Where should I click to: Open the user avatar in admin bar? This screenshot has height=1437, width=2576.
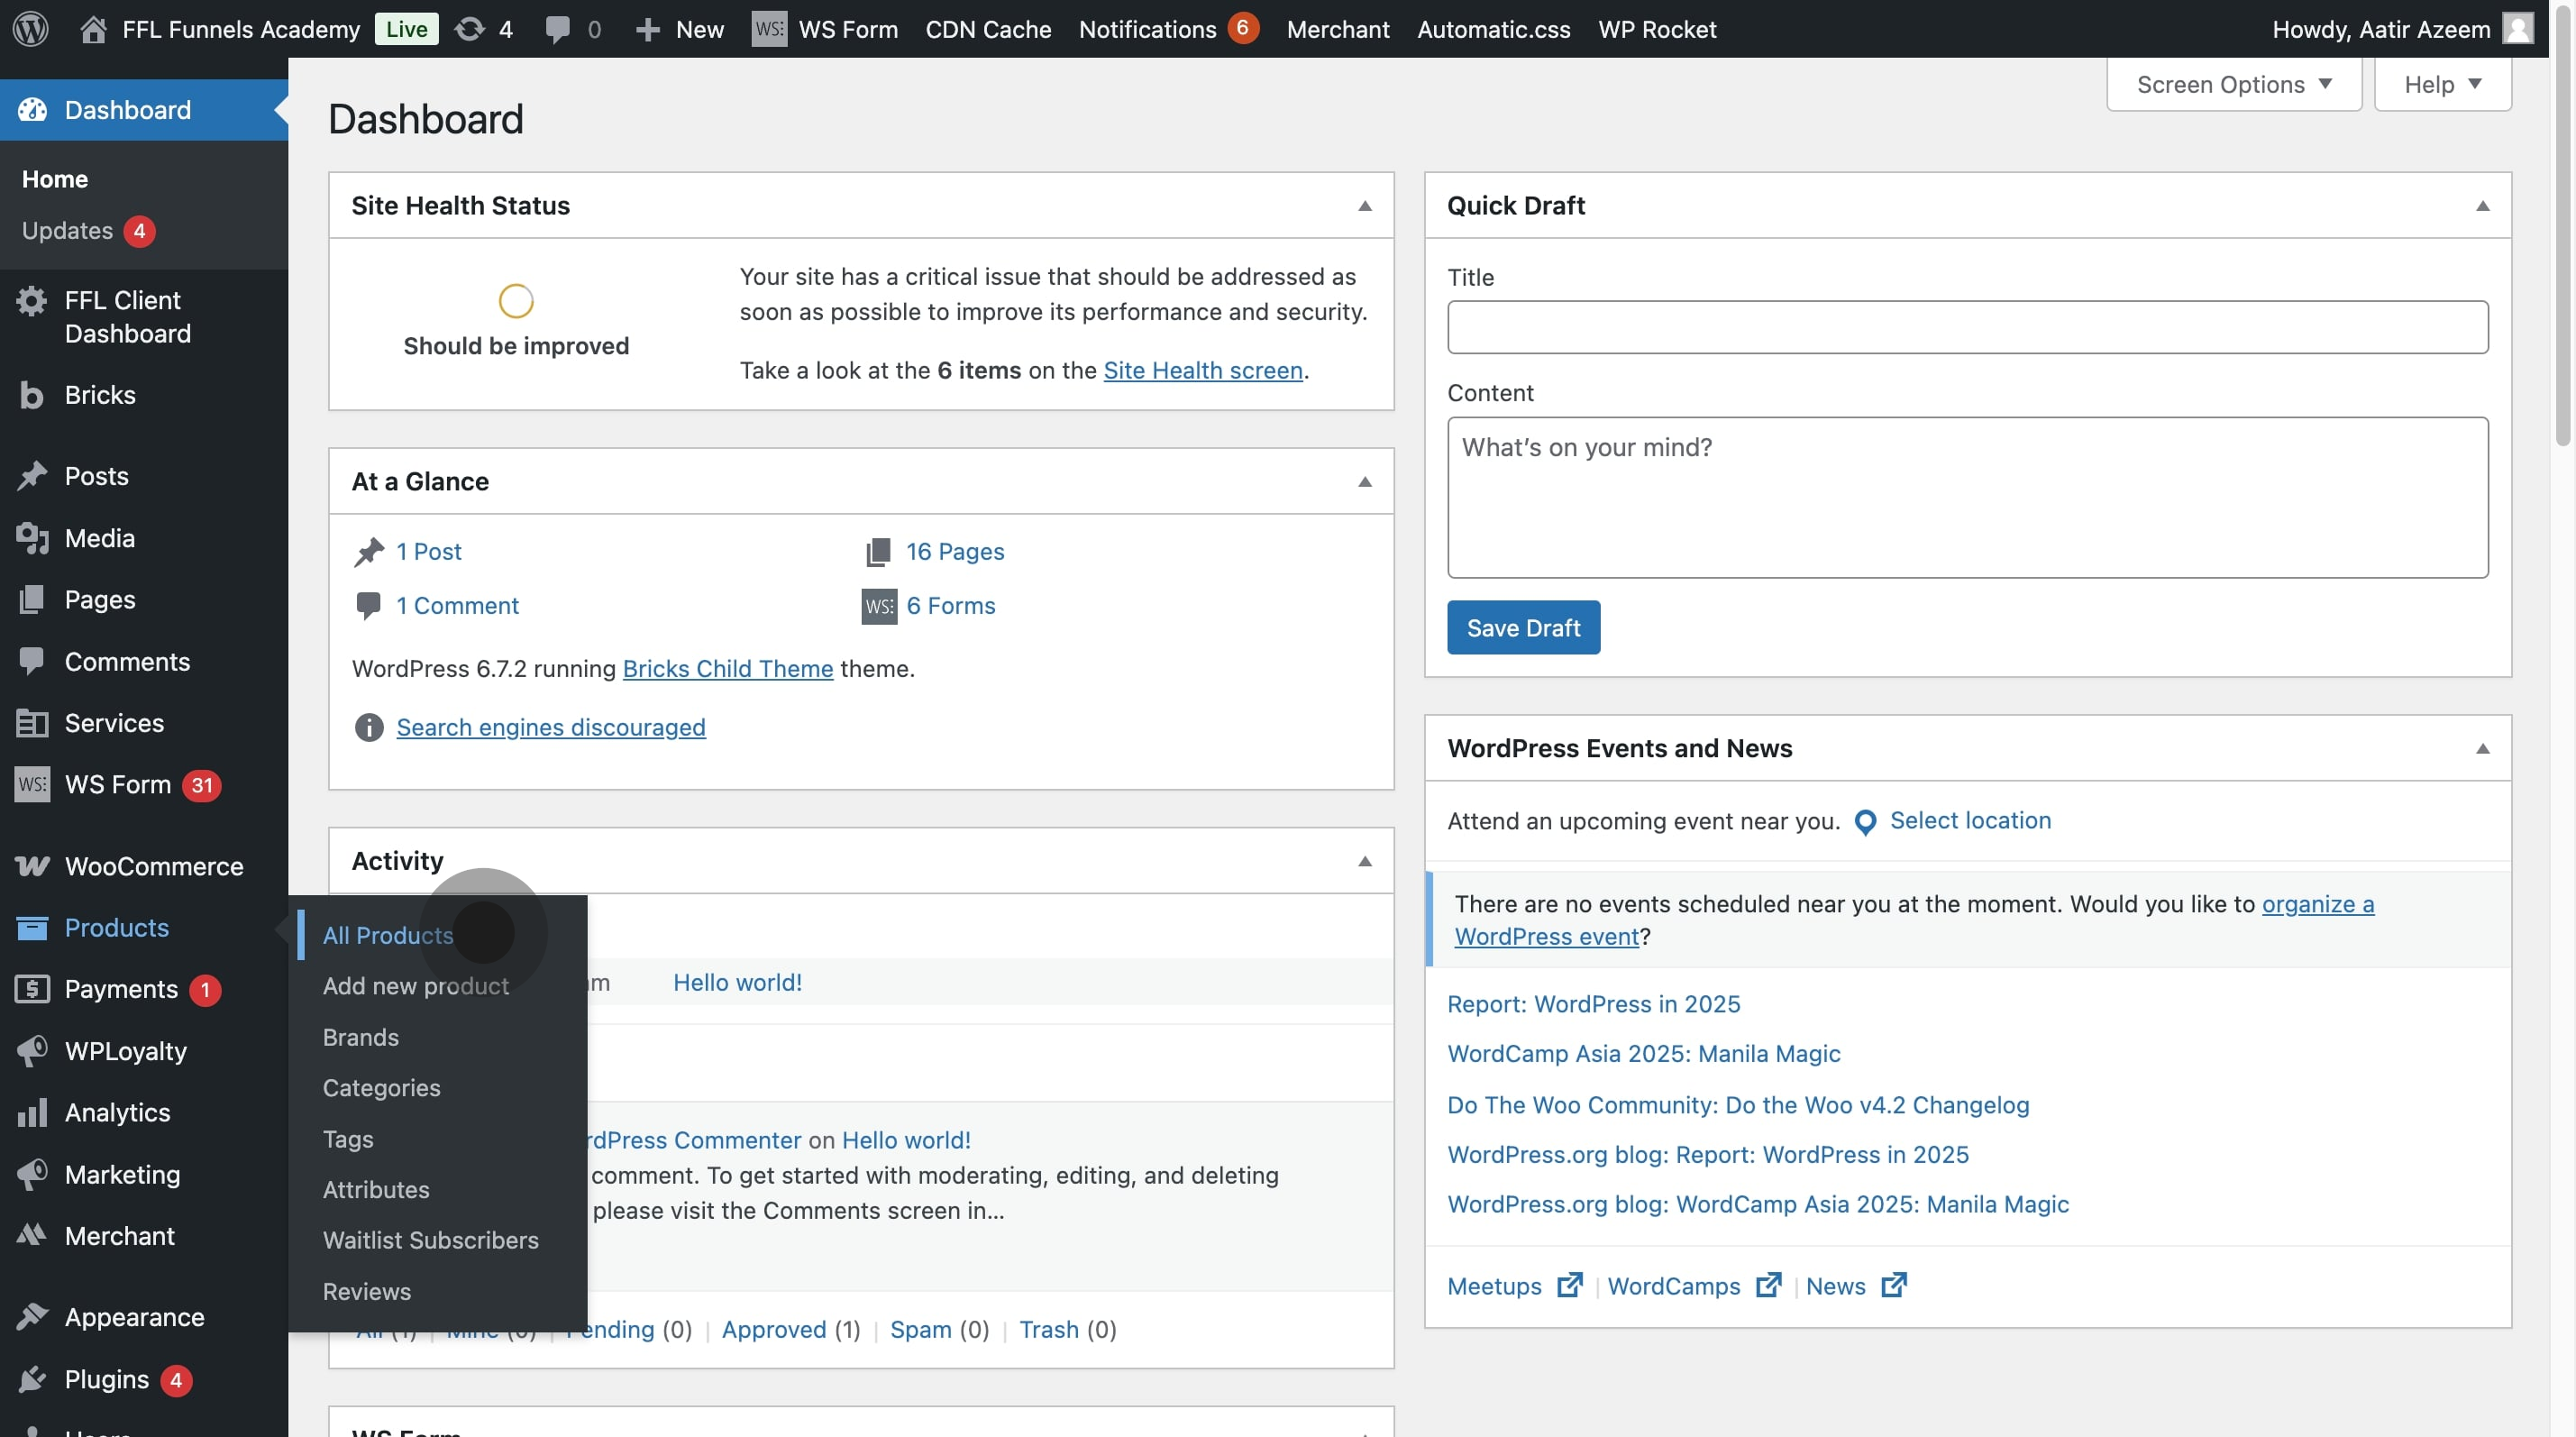2517,28
